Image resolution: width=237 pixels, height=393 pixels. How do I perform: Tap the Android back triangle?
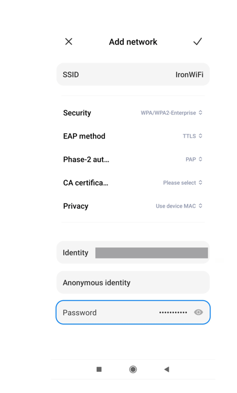[167, 369]
